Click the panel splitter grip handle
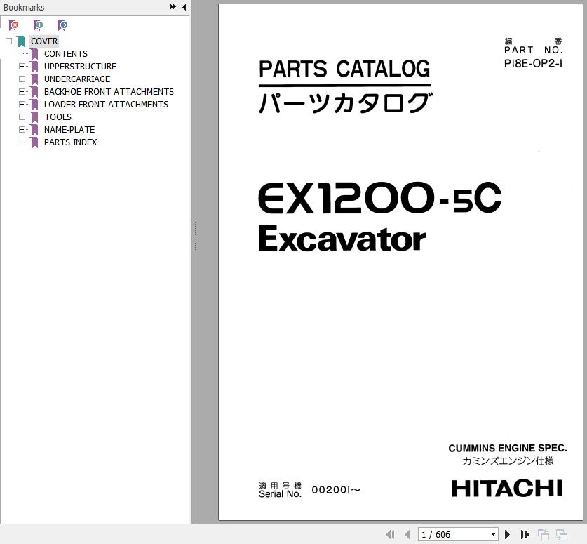 coord(194,235)
